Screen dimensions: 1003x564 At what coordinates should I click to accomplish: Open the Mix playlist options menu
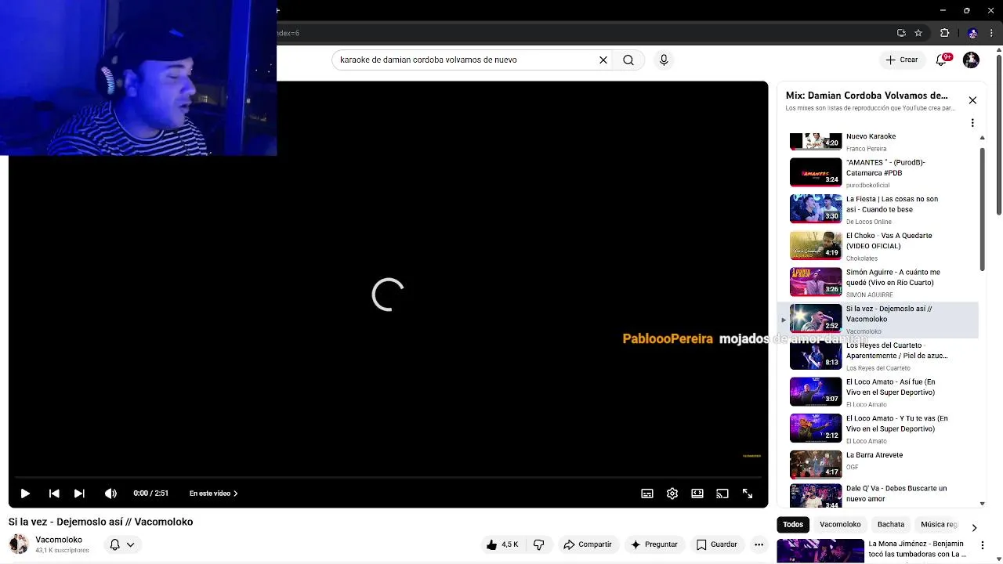(972, 123)
